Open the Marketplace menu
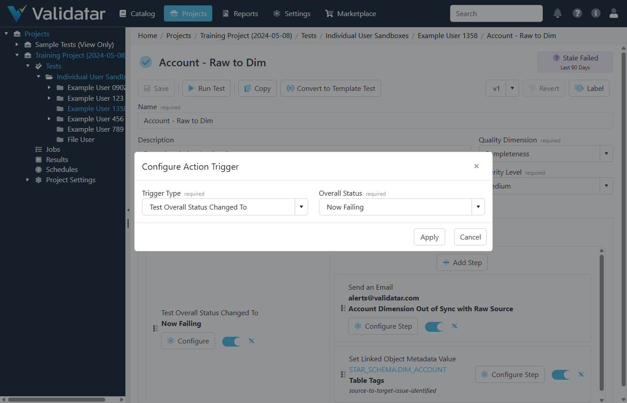Image resolution: width=627 pixels, height=403 pixels. [350, 13]
